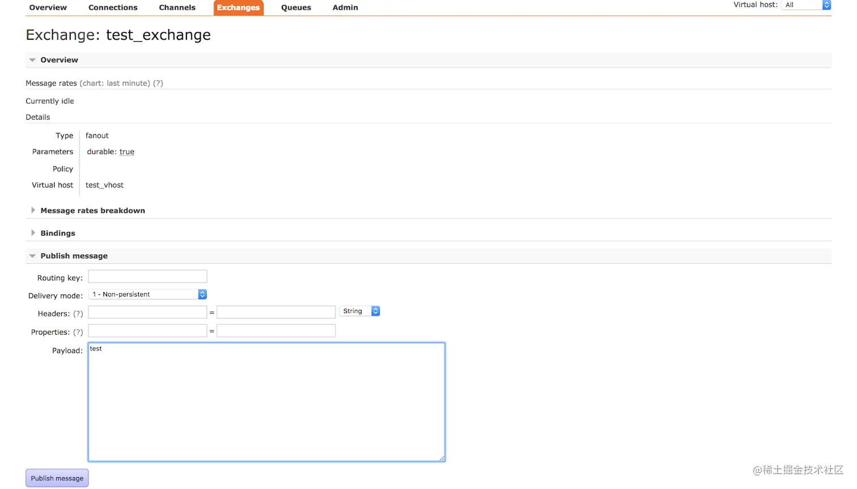Open the Overview tab

coord(48,7)
